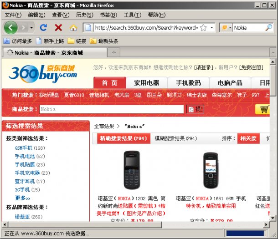Click the Forward navigation arrow
The image size is (278, 239).
(x=23, y=28)
